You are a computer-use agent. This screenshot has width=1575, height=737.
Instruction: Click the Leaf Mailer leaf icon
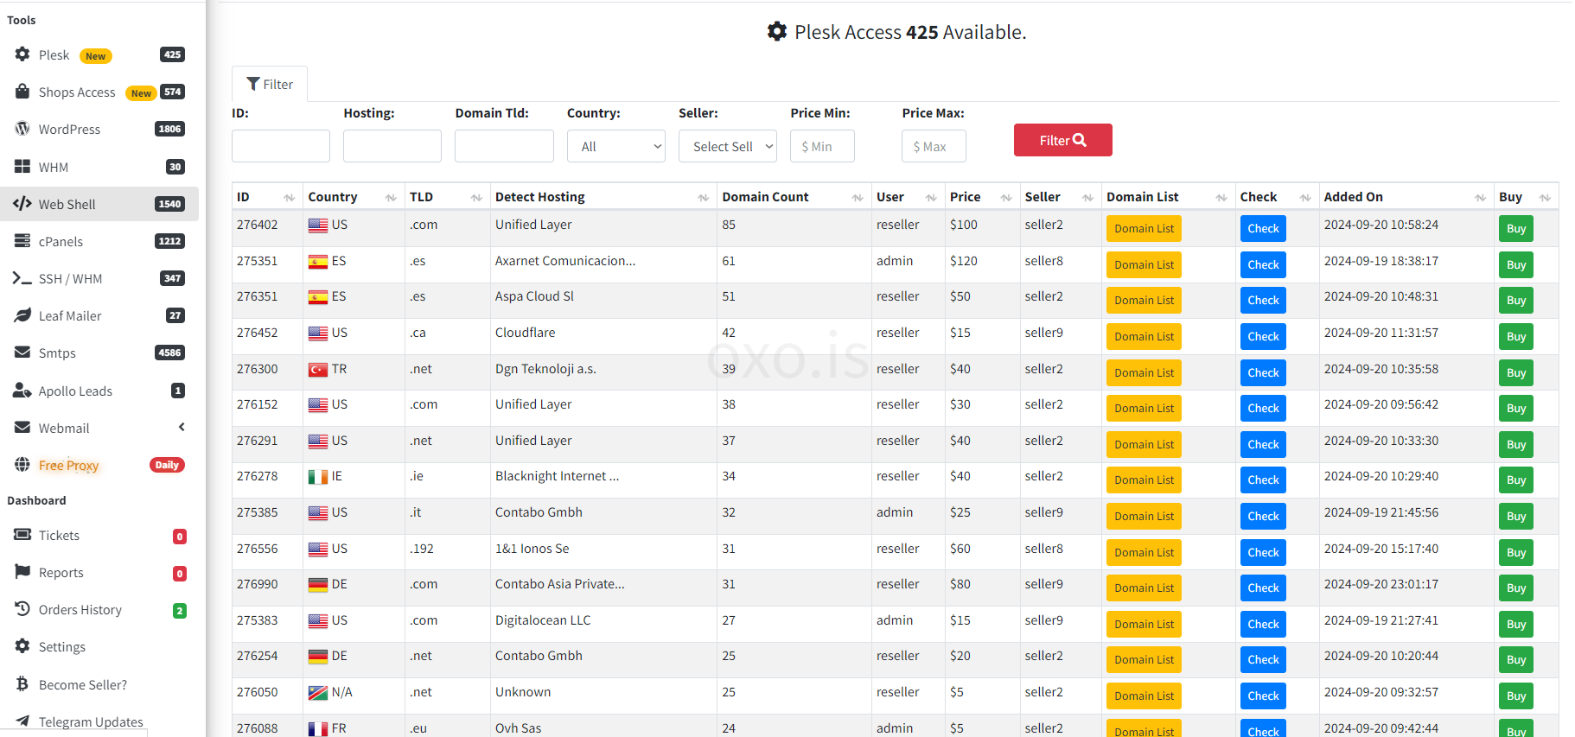[22, 315]
